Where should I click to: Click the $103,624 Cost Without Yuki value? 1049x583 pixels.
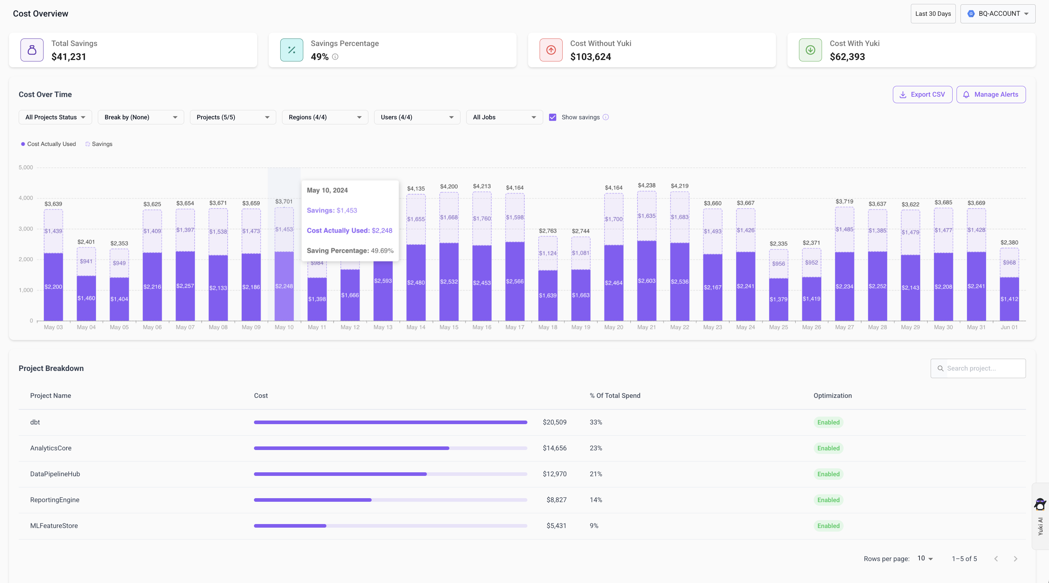coord(590,57)
